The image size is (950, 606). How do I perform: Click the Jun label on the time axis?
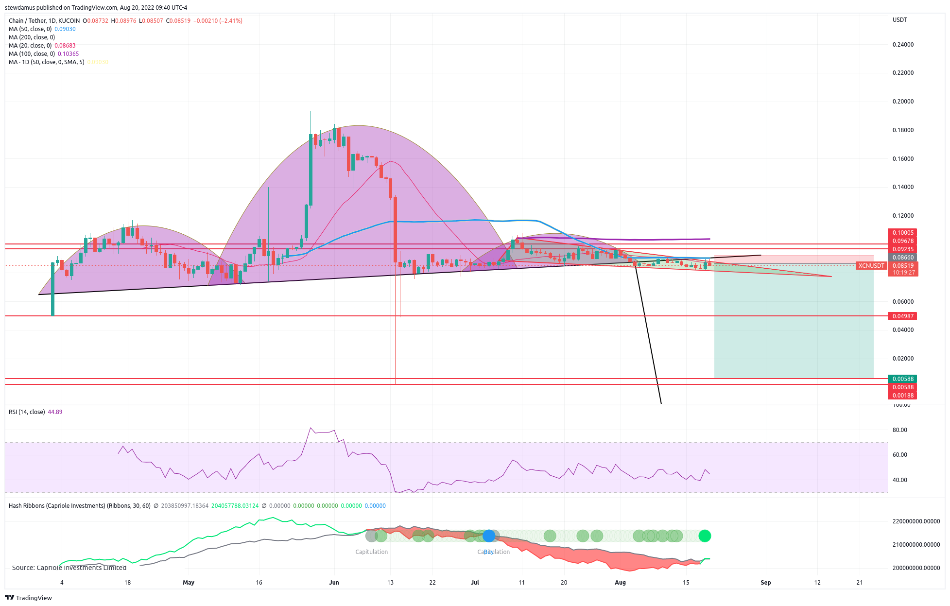[x=334, y=583]
